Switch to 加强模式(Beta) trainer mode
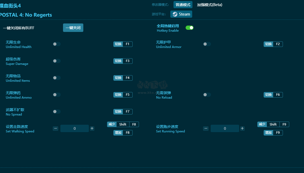 coord(210,5)
